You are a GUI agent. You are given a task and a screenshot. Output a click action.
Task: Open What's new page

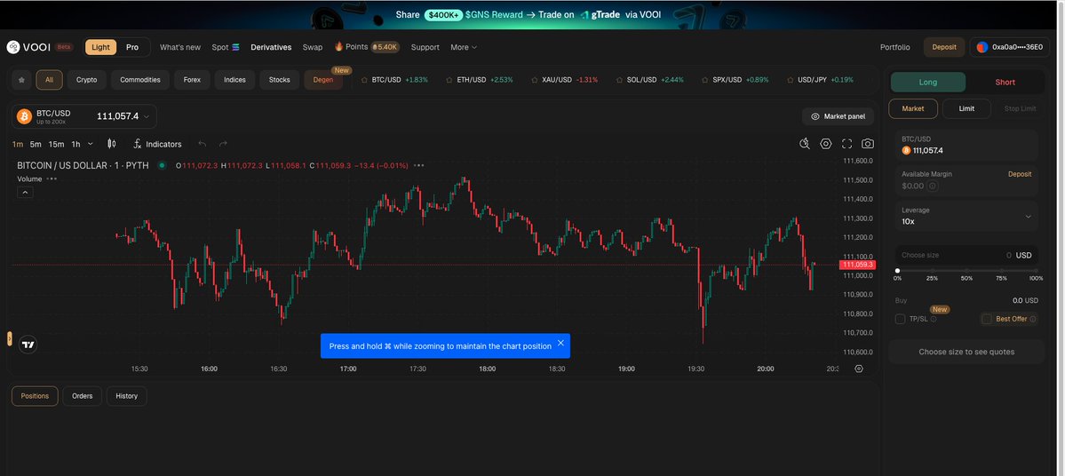pyautogui.click(x=180, y=48)
